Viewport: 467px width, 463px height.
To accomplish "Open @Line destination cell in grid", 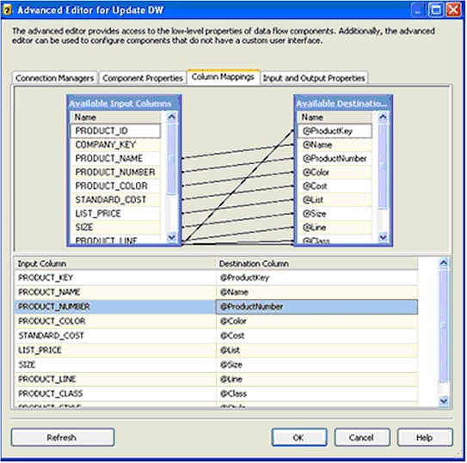I will (316, 379).
